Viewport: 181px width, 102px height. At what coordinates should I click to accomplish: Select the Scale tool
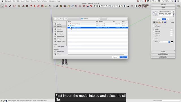coord(42,6)
